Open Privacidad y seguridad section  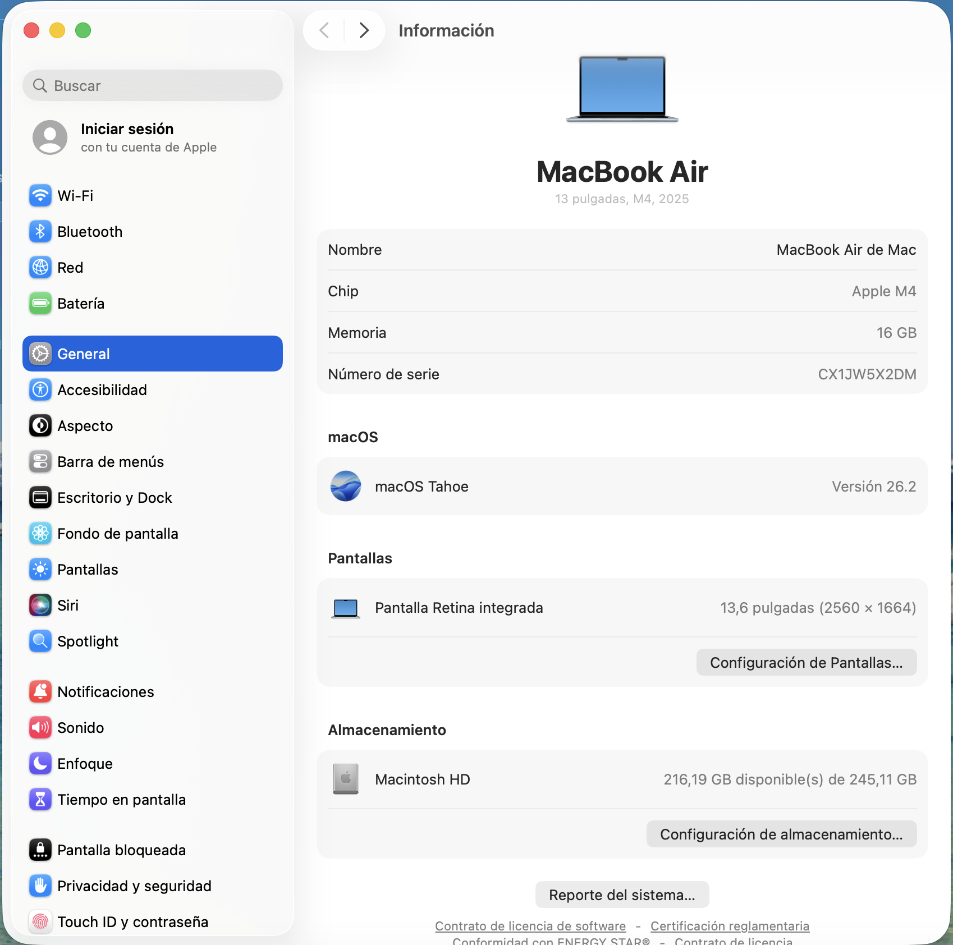[x=134, y=886]
